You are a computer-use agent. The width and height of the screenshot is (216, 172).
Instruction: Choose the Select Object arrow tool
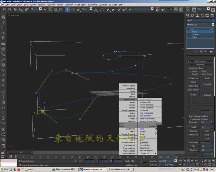point(45,9)
